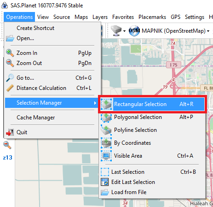Click the I 75 highway shield on map
This screenshot has width=213, height=207.
point(173,65)
